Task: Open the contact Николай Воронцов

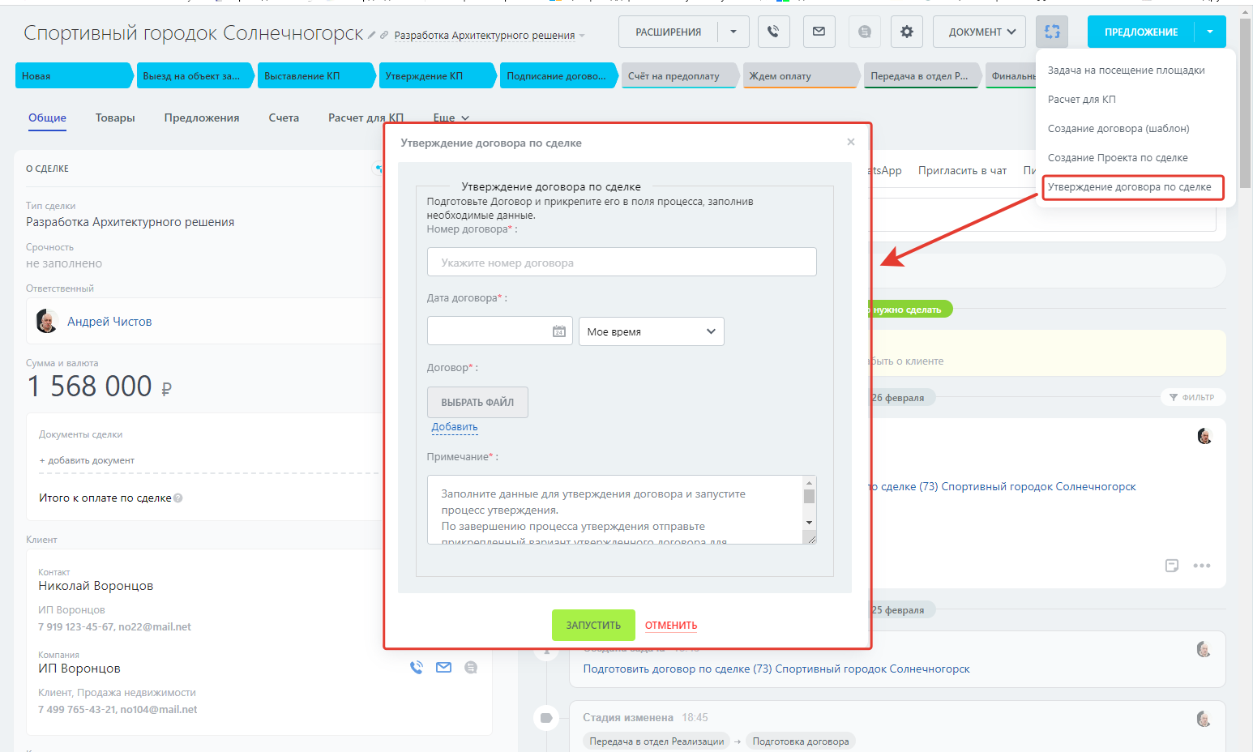Action: (x=96, y=586)
